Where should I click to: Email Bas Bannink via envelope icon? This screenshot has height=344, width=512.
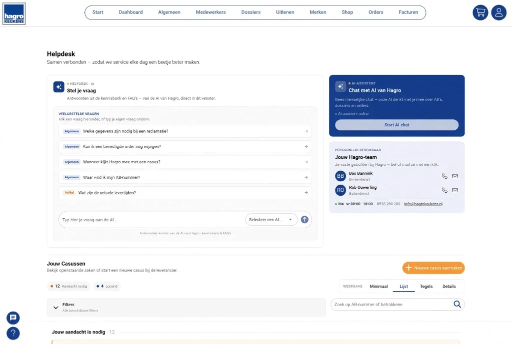(455, 176)
